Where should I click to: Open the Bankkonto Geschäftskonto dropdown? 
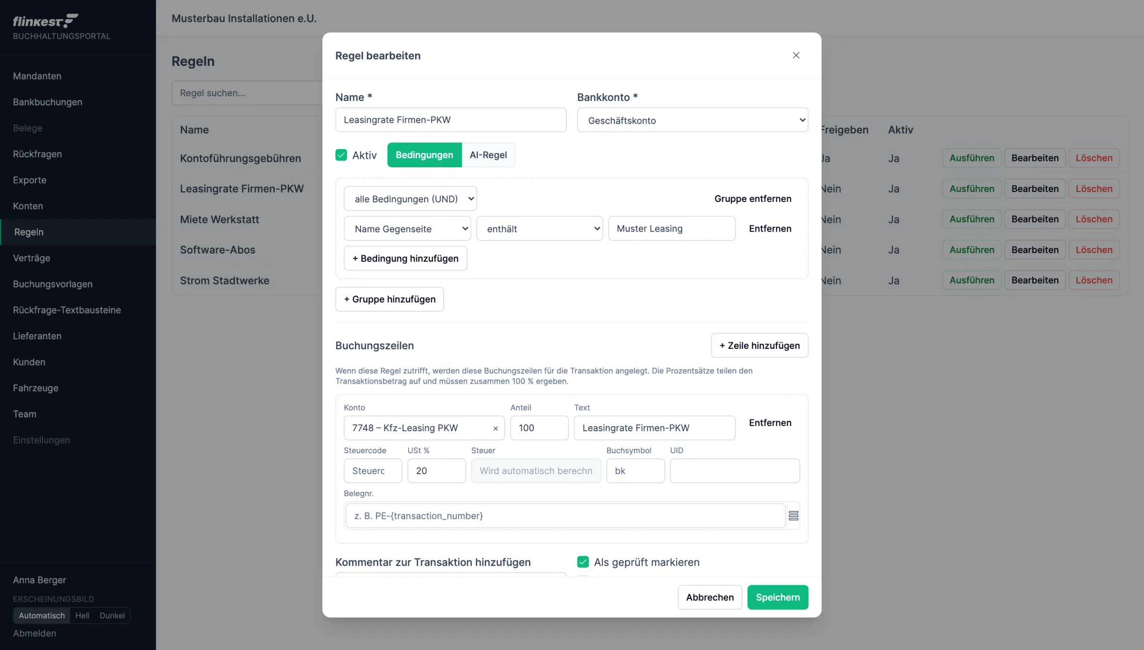pos(693,120)
